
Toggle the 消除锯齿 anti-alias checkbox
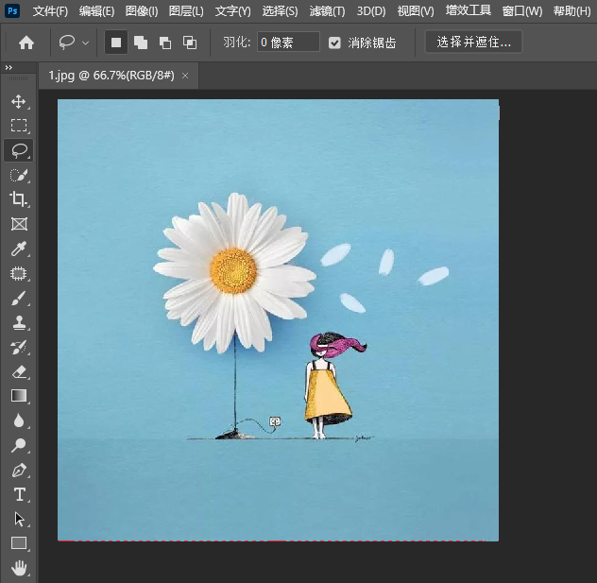[334, 43]
